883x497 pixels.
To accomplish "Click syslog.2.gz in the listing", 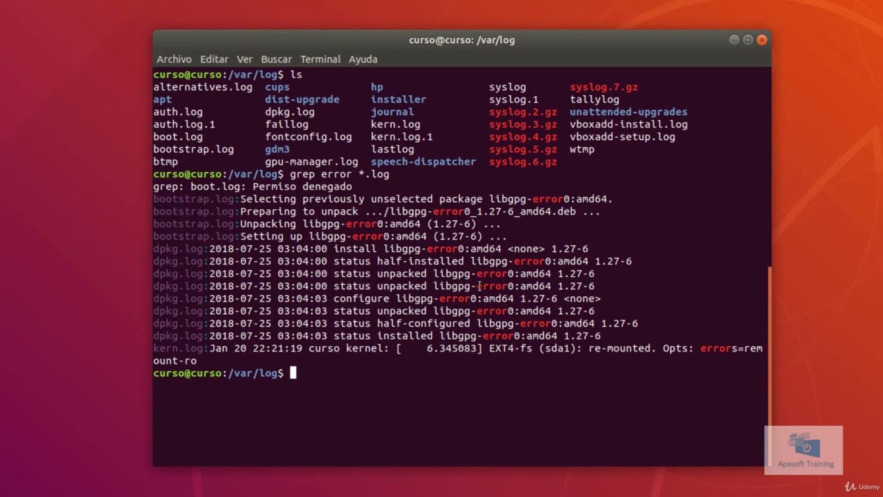I will (523, 112).
